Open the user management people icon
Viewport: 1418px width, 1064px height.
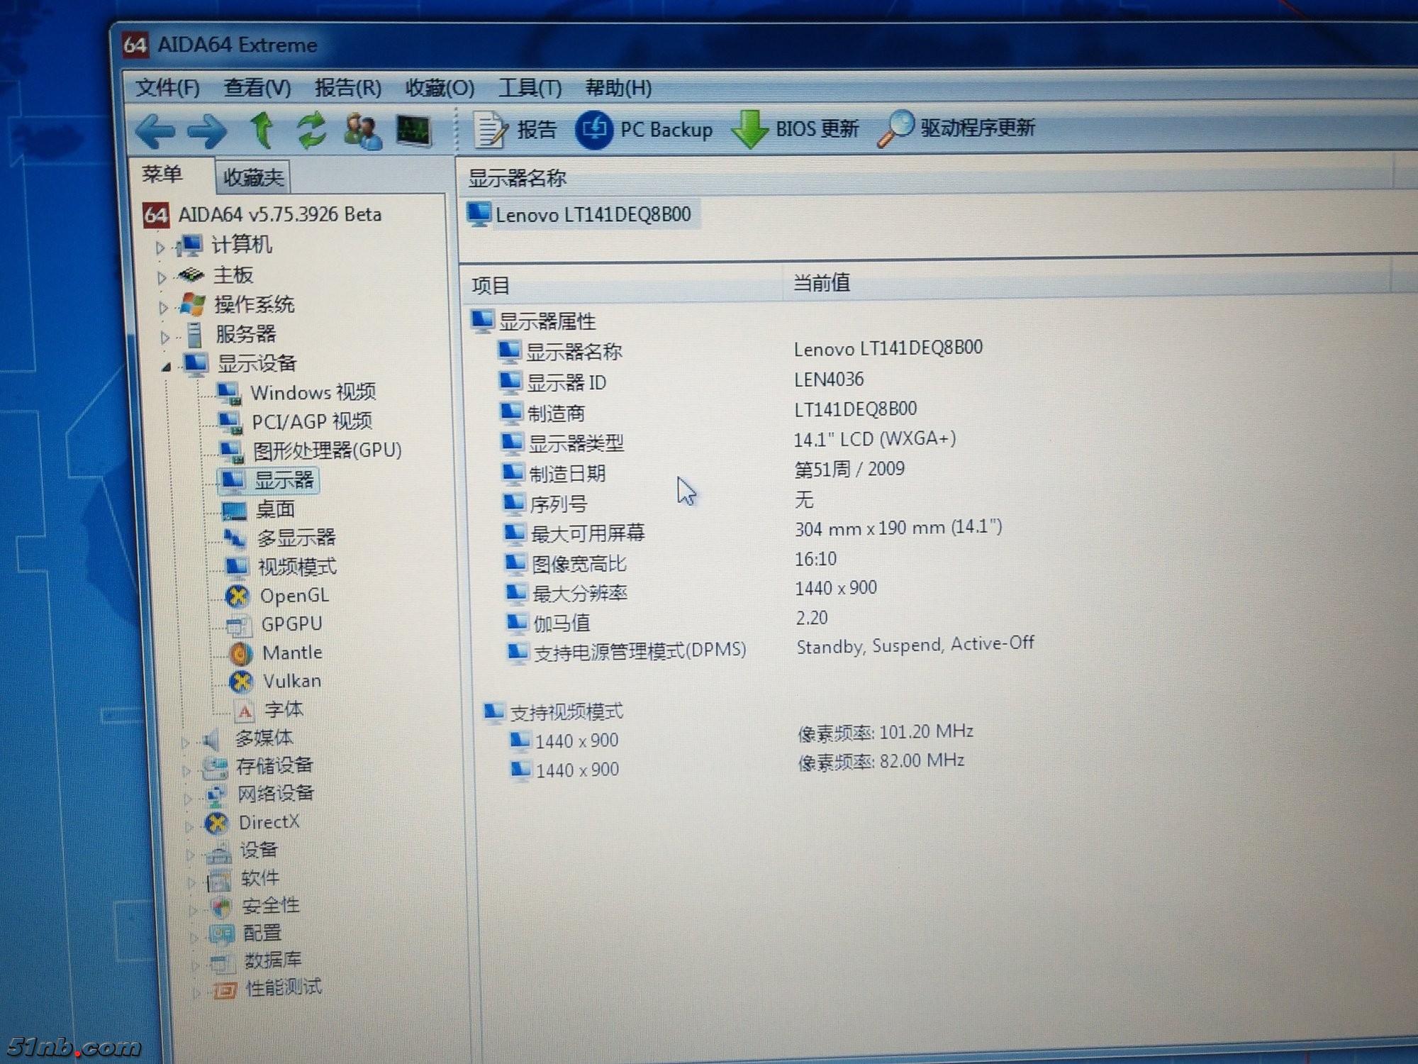pyautogui.click(x=362, y=131)
